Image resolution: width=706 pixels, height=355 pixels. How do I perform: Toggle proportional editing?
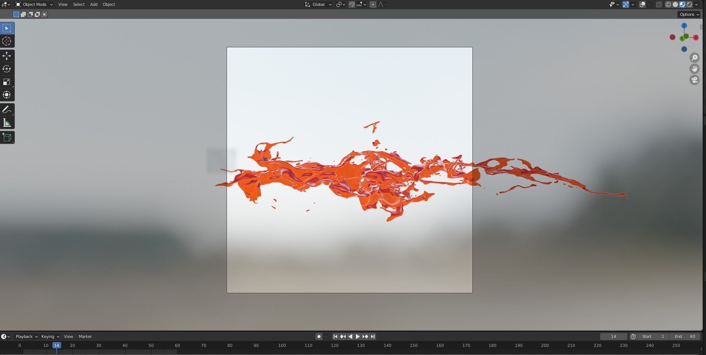tap(372, 4)
